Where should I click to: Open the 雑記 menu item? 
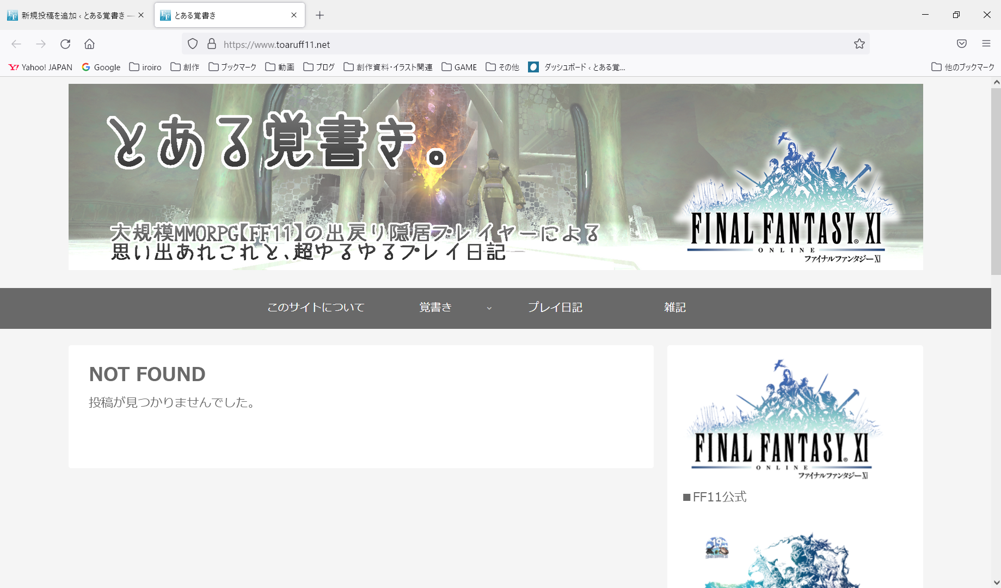(x=675, y=308)
